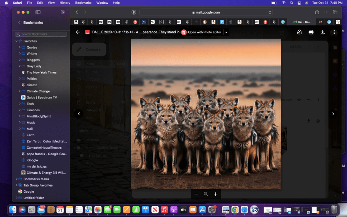Open dropdown arrow beside Open with Photo Editor
Screen dimensions: 347x217
tap(227, 32)
